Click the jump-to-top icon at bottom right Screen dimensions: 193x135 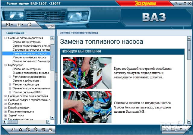(x=181, y=129)
